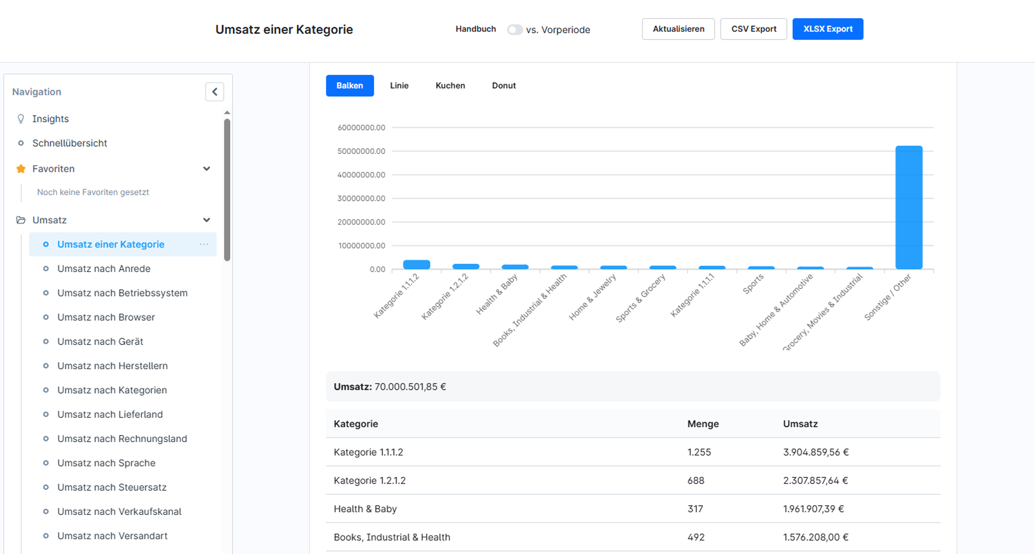Open the three-dot menu beside Umsatz einer Kategorie

[204, 244]
